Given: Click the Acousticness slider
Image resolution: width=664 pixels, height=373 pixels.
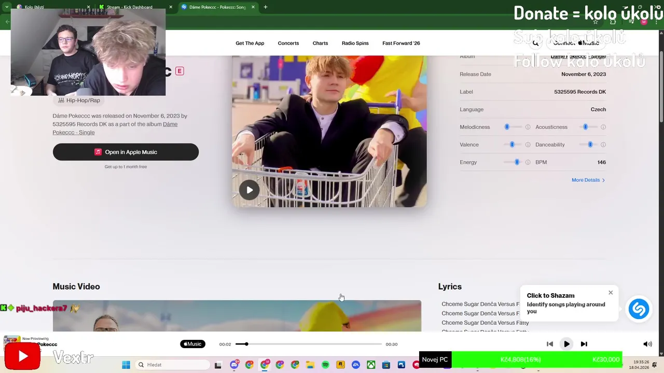Looking at the screenshot, I should tap(588, 127).
